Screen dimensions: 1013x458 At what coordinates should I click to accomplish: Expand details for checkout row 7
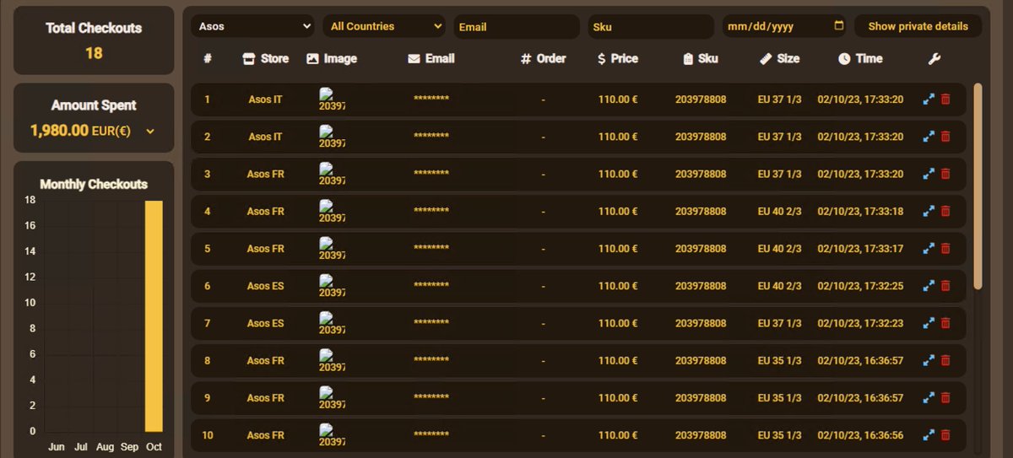coord(929,323)
